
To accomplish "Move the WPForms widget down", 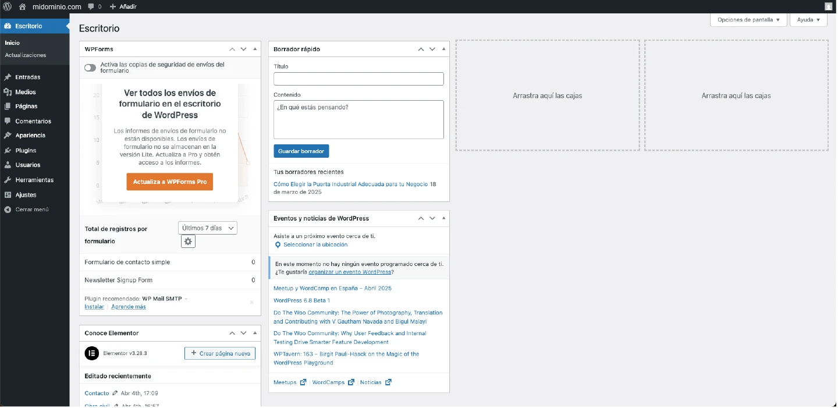I will point(243,49).
